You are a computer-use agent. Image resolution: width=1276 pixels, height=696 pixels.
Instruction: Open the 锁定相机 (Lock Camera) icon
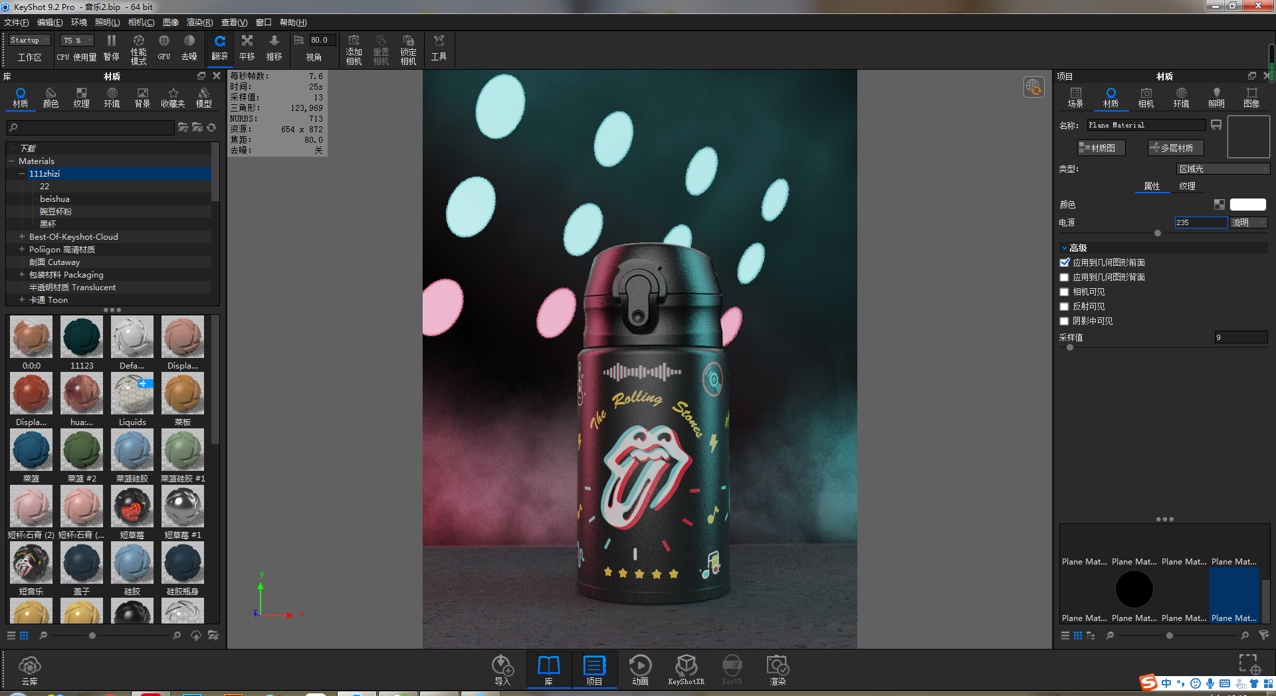(x=407, y=48)
